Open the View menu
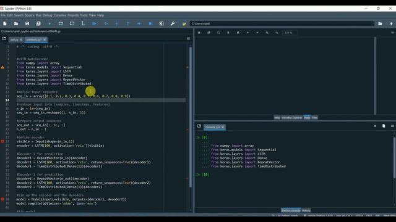This screenshot has width=396, height=222. click(92, 15)
